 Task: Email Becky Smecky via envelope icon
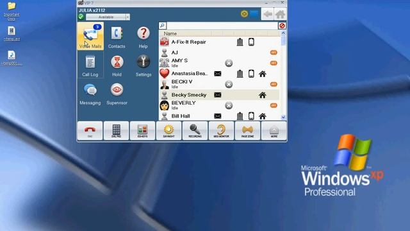pos(218,95)
